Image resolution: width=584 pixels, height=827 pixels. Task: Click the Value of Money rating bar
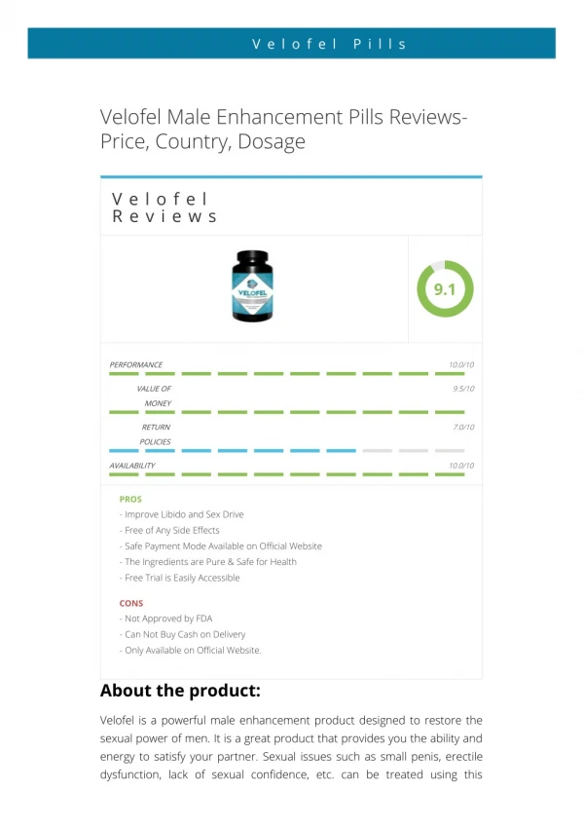287,412
